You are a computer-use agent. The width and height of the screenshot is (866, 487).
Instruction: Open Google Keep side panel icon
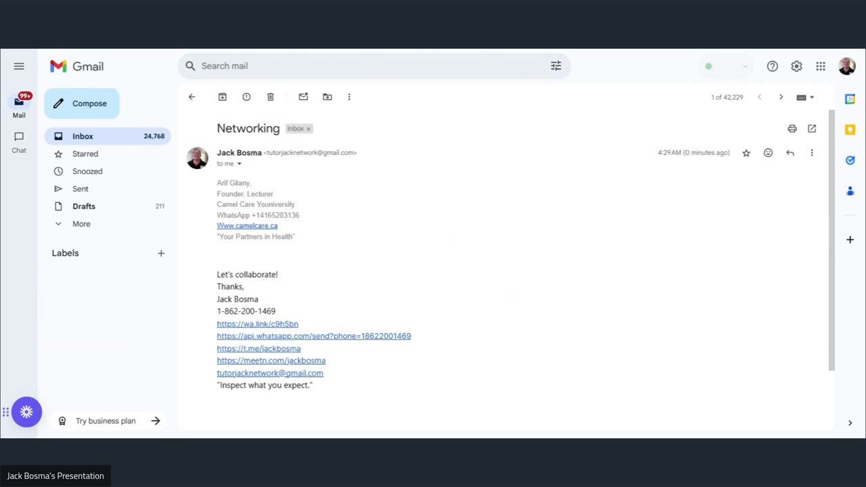(x=850, y=129)
